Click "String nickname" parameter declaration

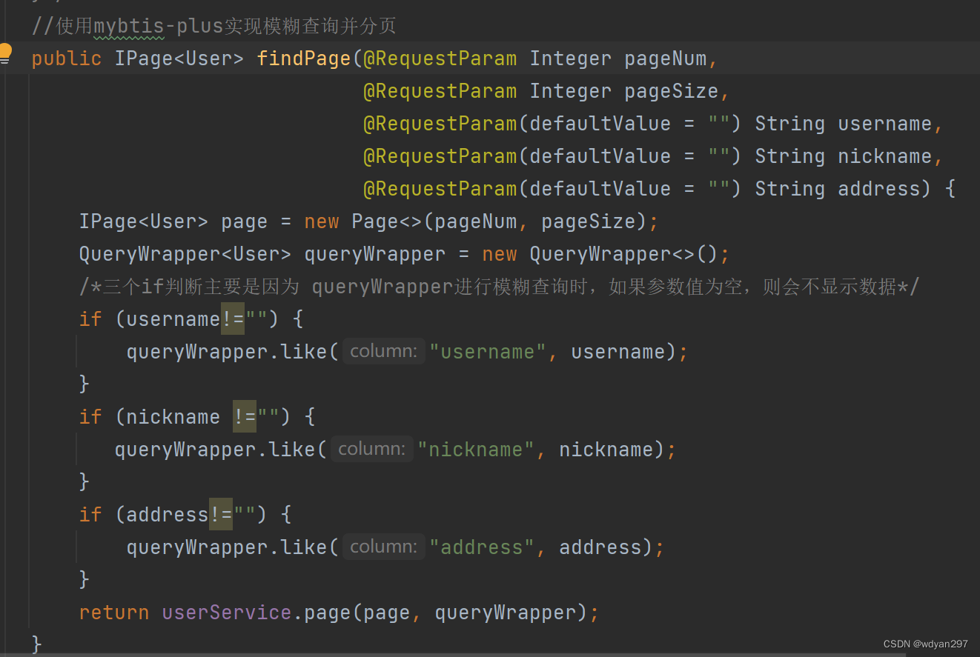click(x=843, y=156)
